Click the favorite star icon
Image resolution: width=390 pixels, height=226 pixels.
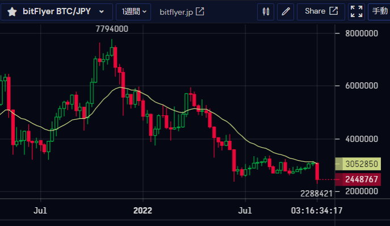coord(12,12)
